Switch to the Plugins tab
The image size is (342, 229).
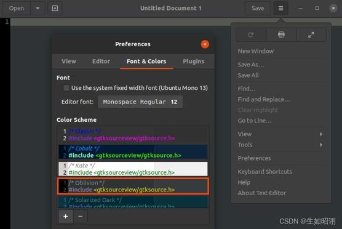tap(194, 62)
